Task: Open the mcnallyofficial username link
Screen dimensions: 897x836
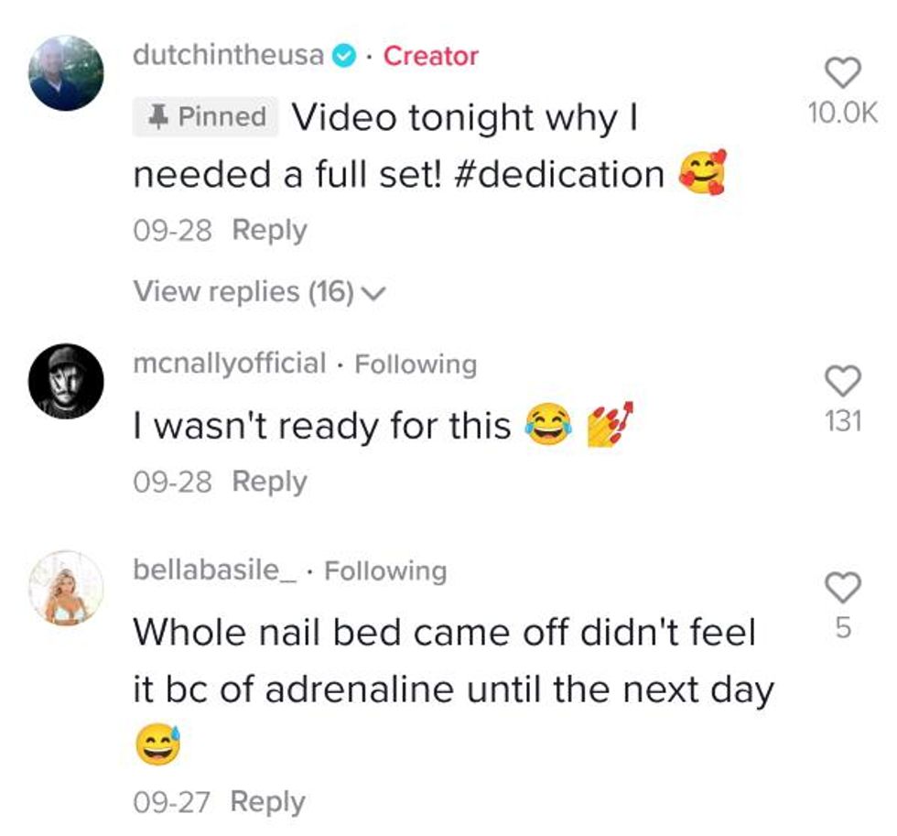Action: point(229,364)
